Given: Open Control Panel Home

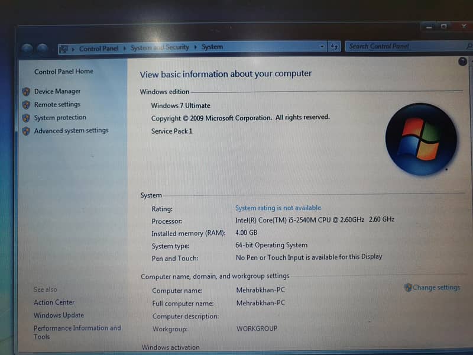Looking at the screenshot, I should (x=63, y=72).
